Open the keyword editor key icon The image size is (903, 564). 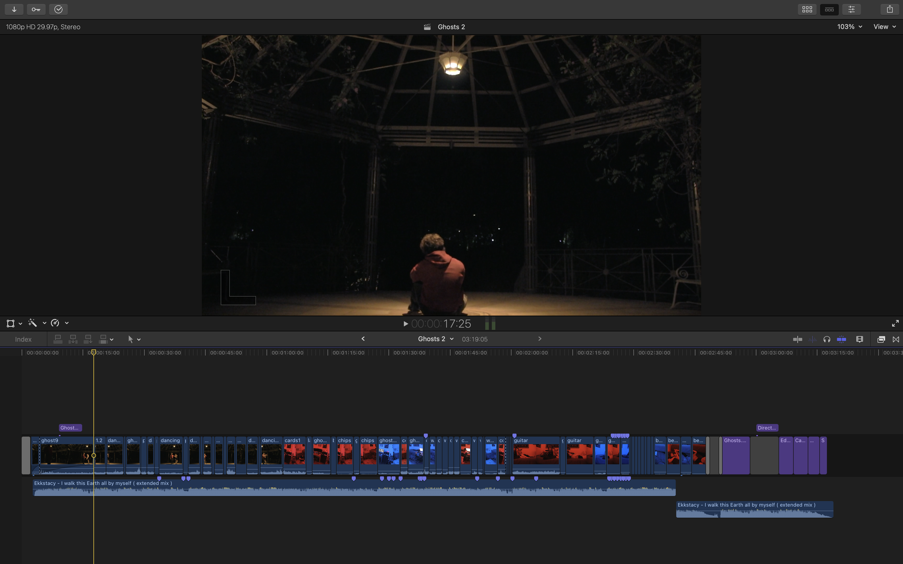click(36, 9)
